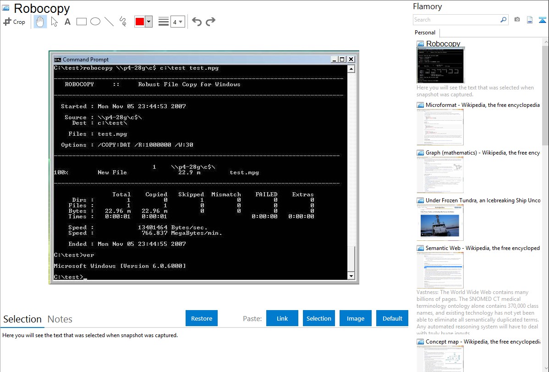Redo the last annotation
The height and width of the screenshot is (372, 549).
pyautogui.click(x=211, y=22)
